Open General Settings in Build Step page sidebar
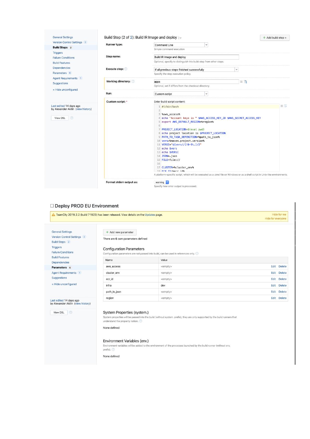Screen dimensions: 310x439 63,37
